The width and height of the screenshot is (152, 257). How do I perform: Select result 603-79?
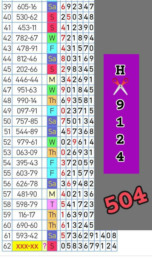27,173
